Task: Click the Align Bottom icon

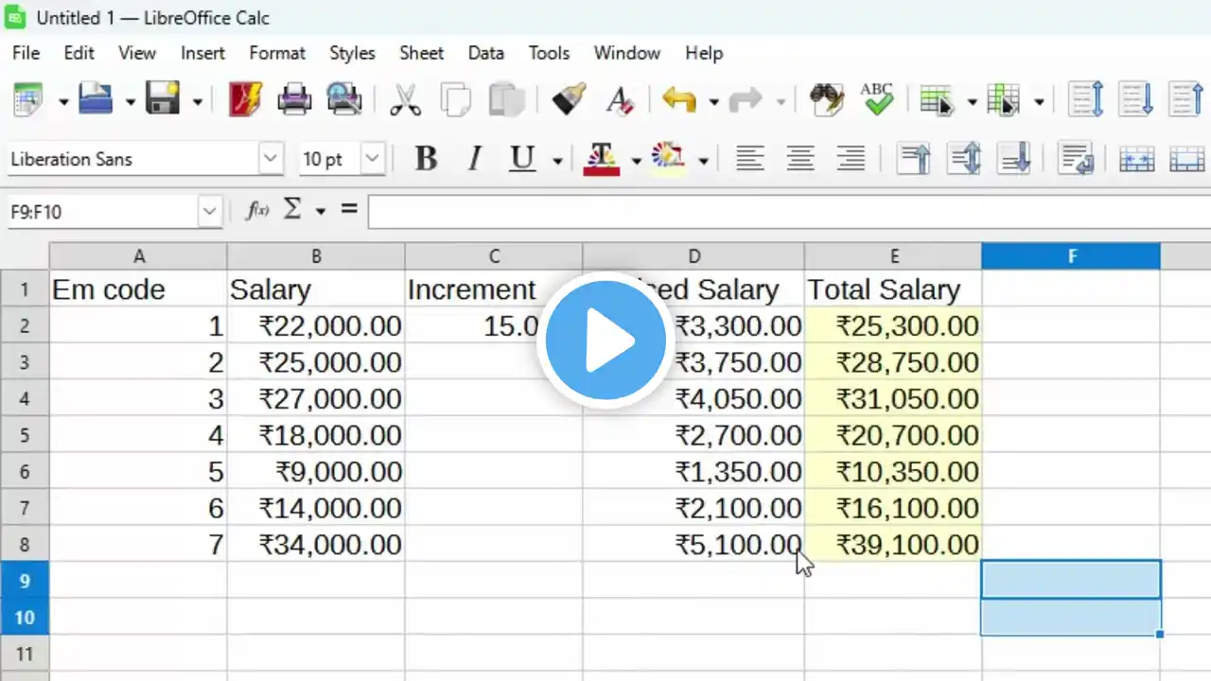Action: pyautogui.click(x=1015, y=159)
